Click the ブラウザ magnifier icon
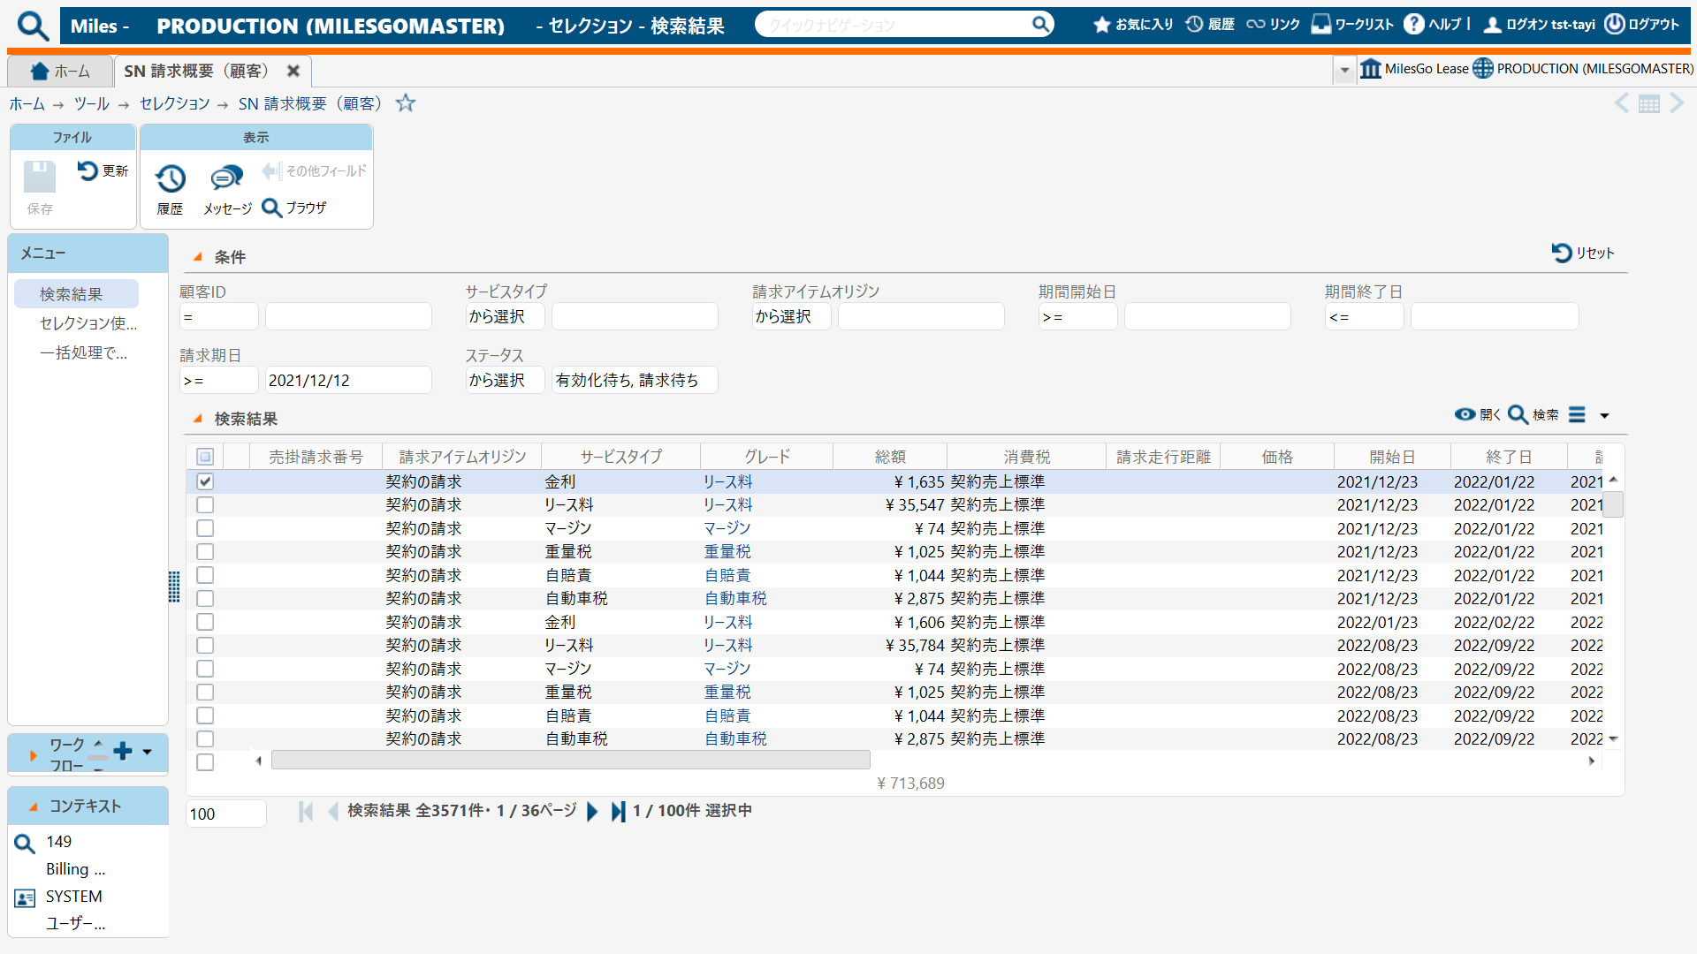 click(272, 208)
